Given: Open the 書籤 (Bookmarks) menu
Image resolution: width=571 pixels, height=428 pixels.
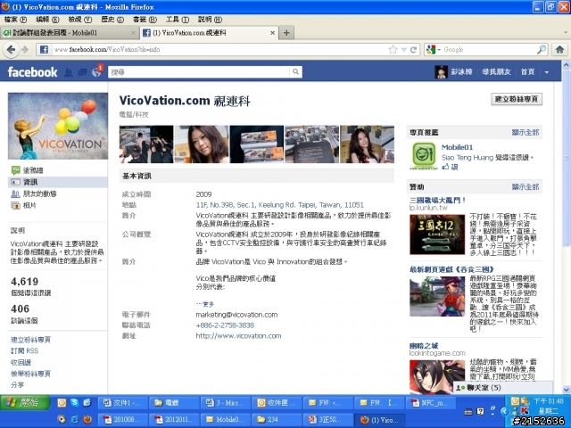Looking at the screenshot, I should click(145, 20).
